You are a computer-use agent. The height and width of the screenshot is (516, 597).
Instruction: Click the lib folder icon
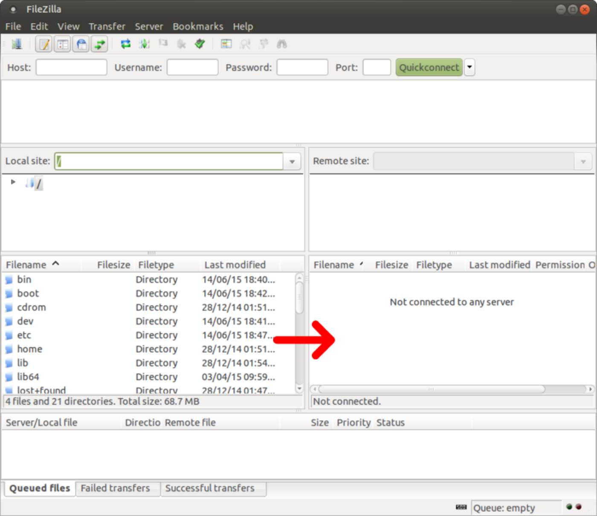(x=9, y=364)
